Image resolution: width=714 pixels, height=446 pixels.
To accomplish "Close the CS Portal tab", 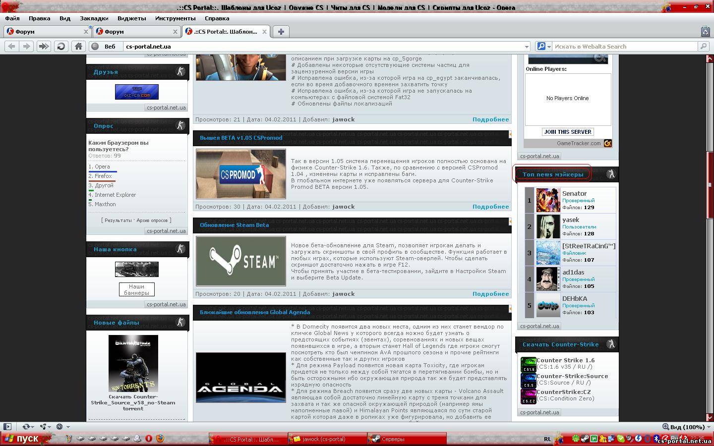I will tap(264, 31).
